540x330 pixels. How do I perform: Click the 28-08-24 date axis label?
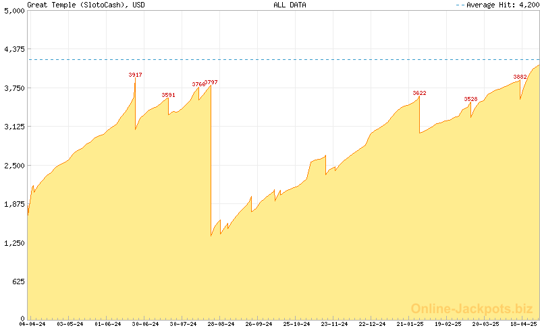click(221, 324)
